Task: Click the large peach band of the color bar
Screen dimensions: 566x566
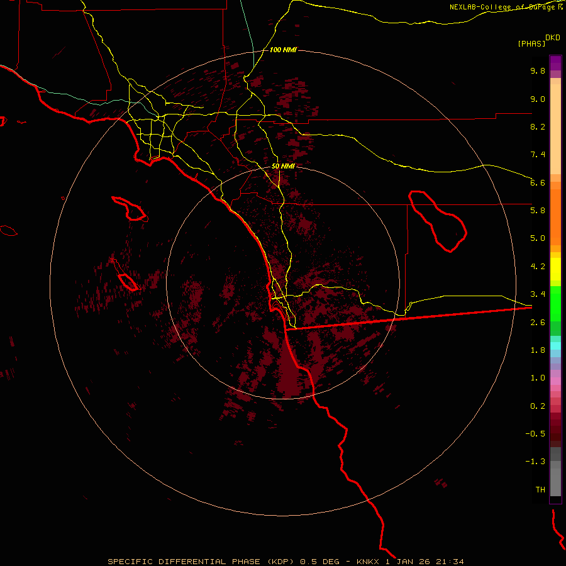Action: (555, 129)
